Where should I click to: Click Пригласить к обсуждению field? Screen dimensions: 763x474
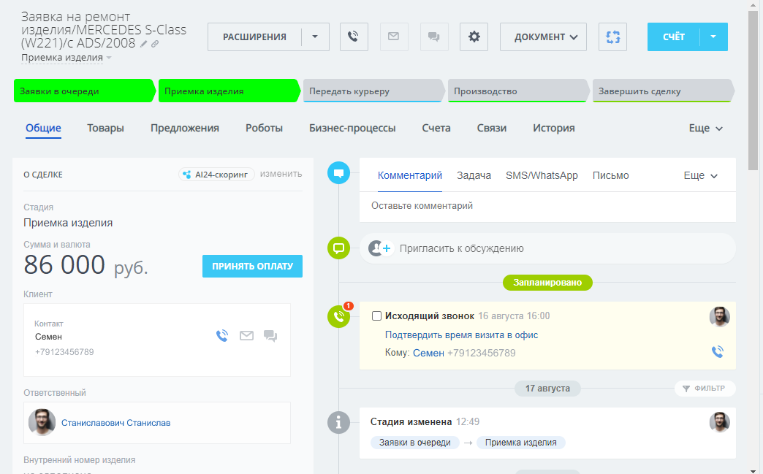[x=547, y=248]
